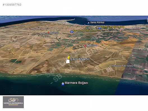Click the Saroz Körfezi label

[97, 22]
